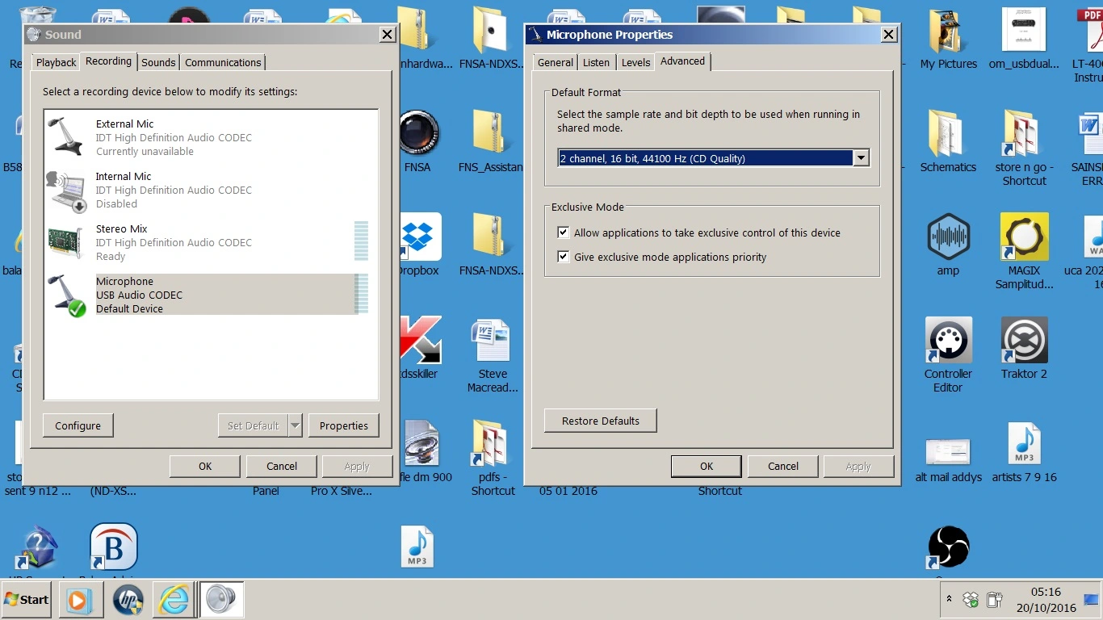
Task: Show hidden system tray icons
Action: click(x=949, y=600)
